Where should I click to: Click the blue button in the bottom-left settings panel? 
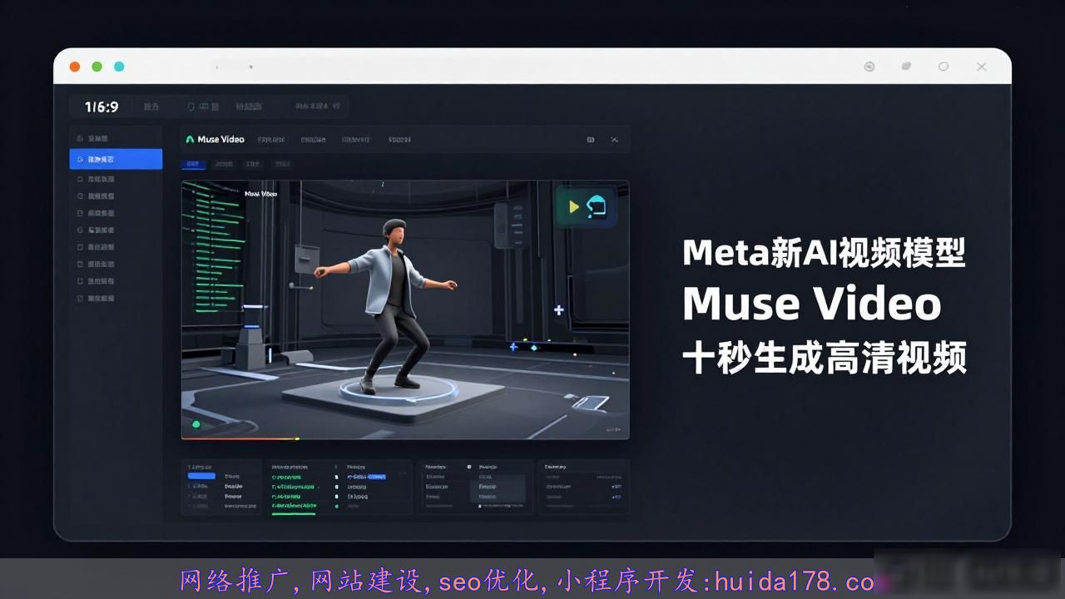(201, 476)
